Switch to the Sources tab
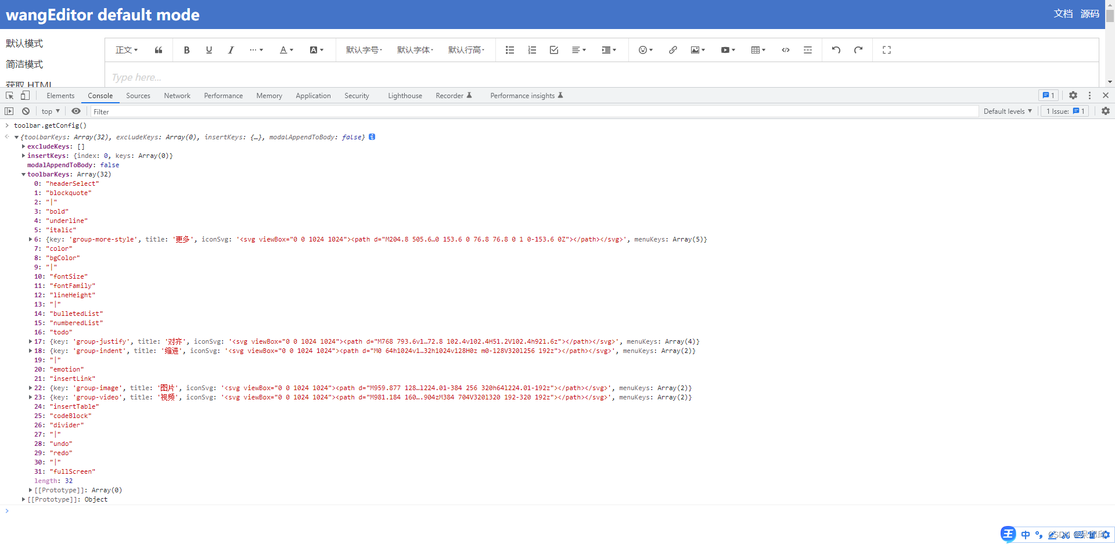1115x544 pixels. (x=138, y=96)
